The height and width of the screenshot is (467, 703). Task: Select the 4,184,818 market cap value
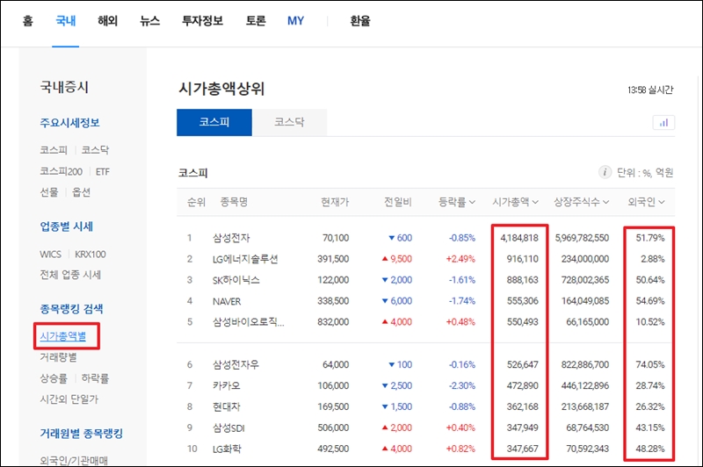click(x=519, y=238)
